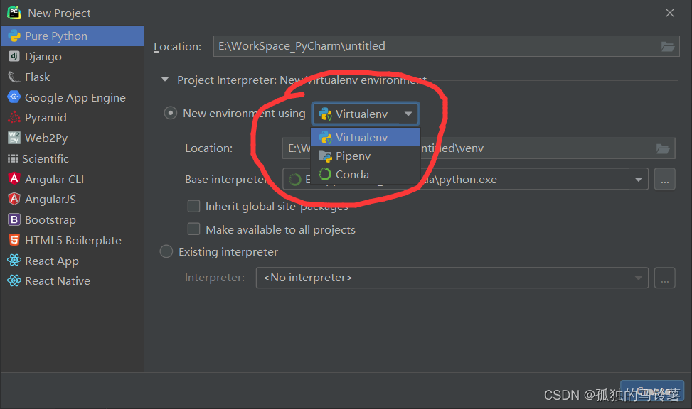Select the Pure Python project type icon
Screen dimensions: 692x409
coord(14,36)
